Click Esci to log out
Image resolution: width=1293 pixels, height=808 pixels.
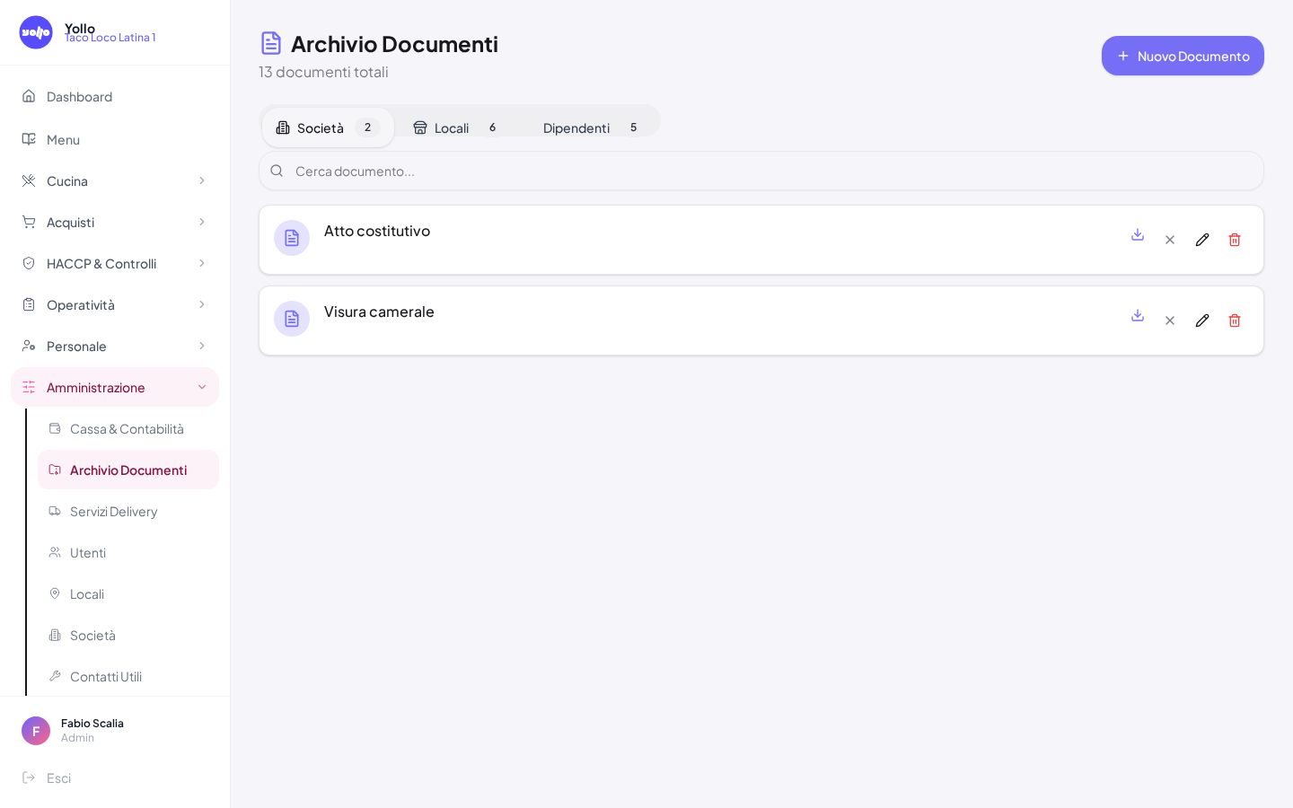click(115, 777)
